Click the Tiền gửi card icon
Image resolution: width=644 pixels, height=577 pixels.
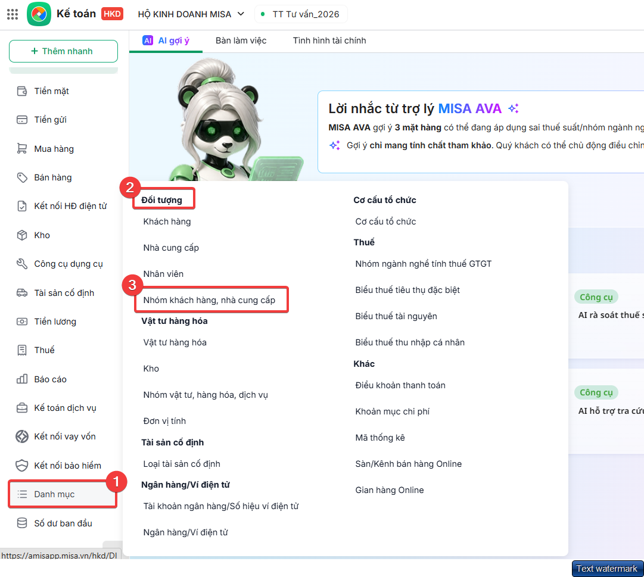pyautogui.click(x=22, y=120)
